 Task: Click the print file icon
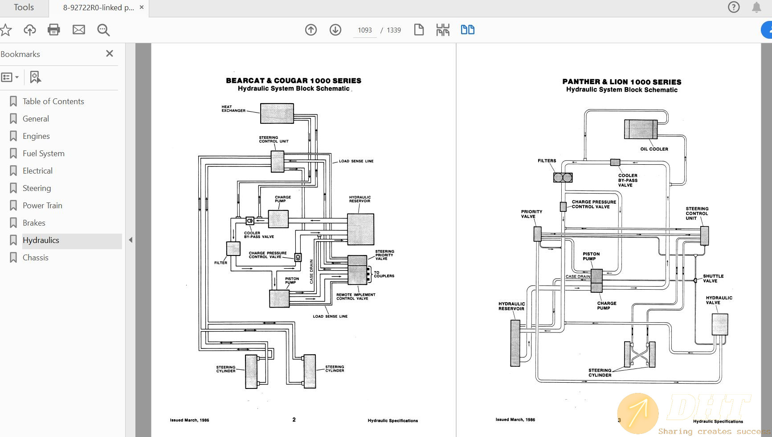(53, 30)
